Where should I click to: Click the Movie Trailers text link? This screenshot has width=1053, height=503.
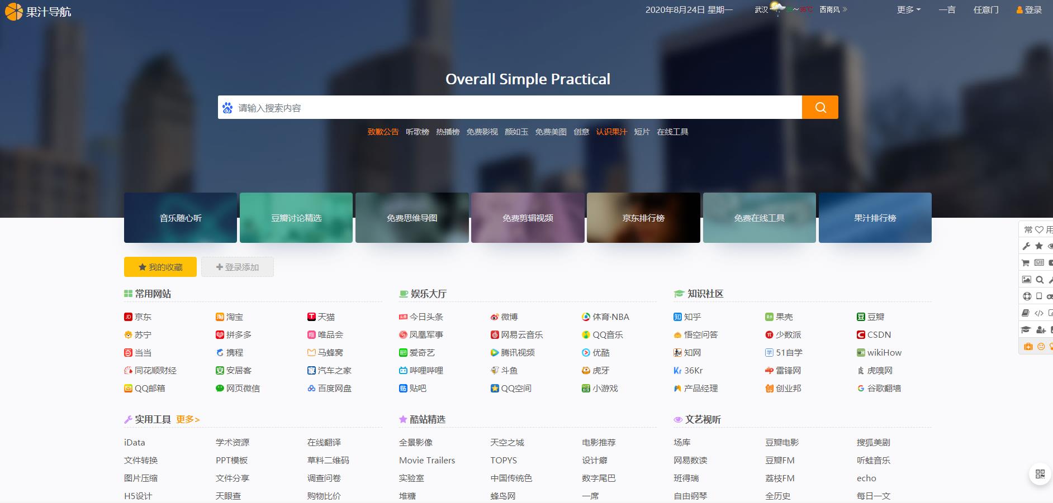427,460
